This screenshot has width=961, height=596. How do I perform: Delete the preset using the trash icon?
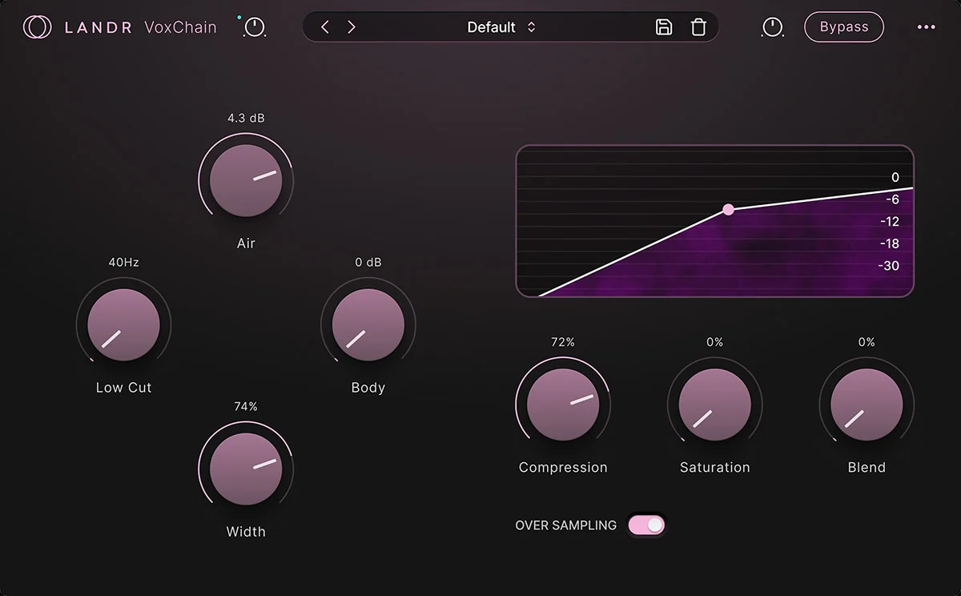[x=698, y=26]
